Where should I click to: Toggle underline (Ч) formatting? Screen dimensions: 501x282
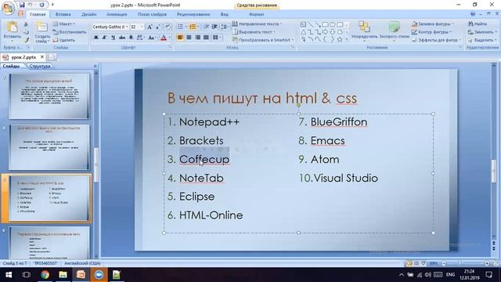[x=113, y=38]
